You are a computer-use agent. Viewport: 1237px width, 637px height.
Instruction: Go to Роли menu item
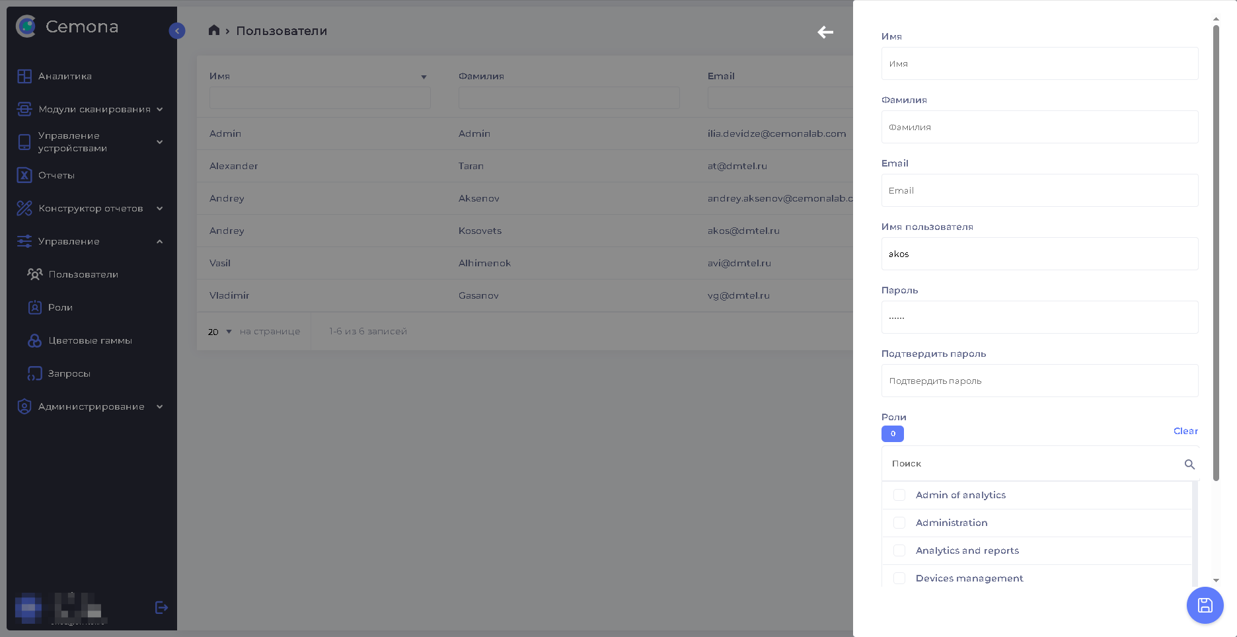tap(60, 308)
